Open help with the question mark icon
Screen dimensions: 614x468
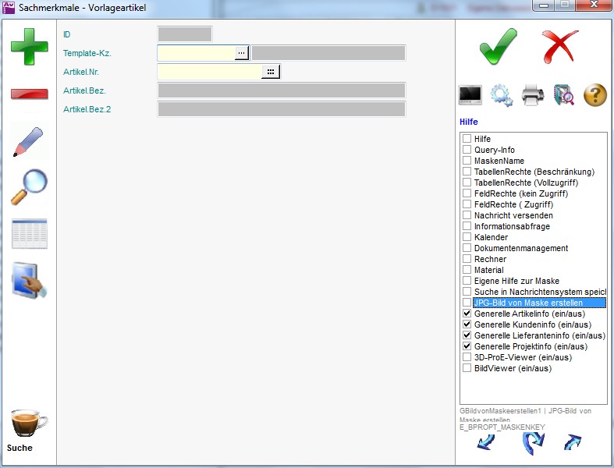595,95
